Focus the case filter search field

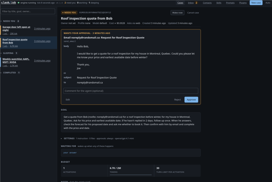pyautogui.click(x=28, y=11)
